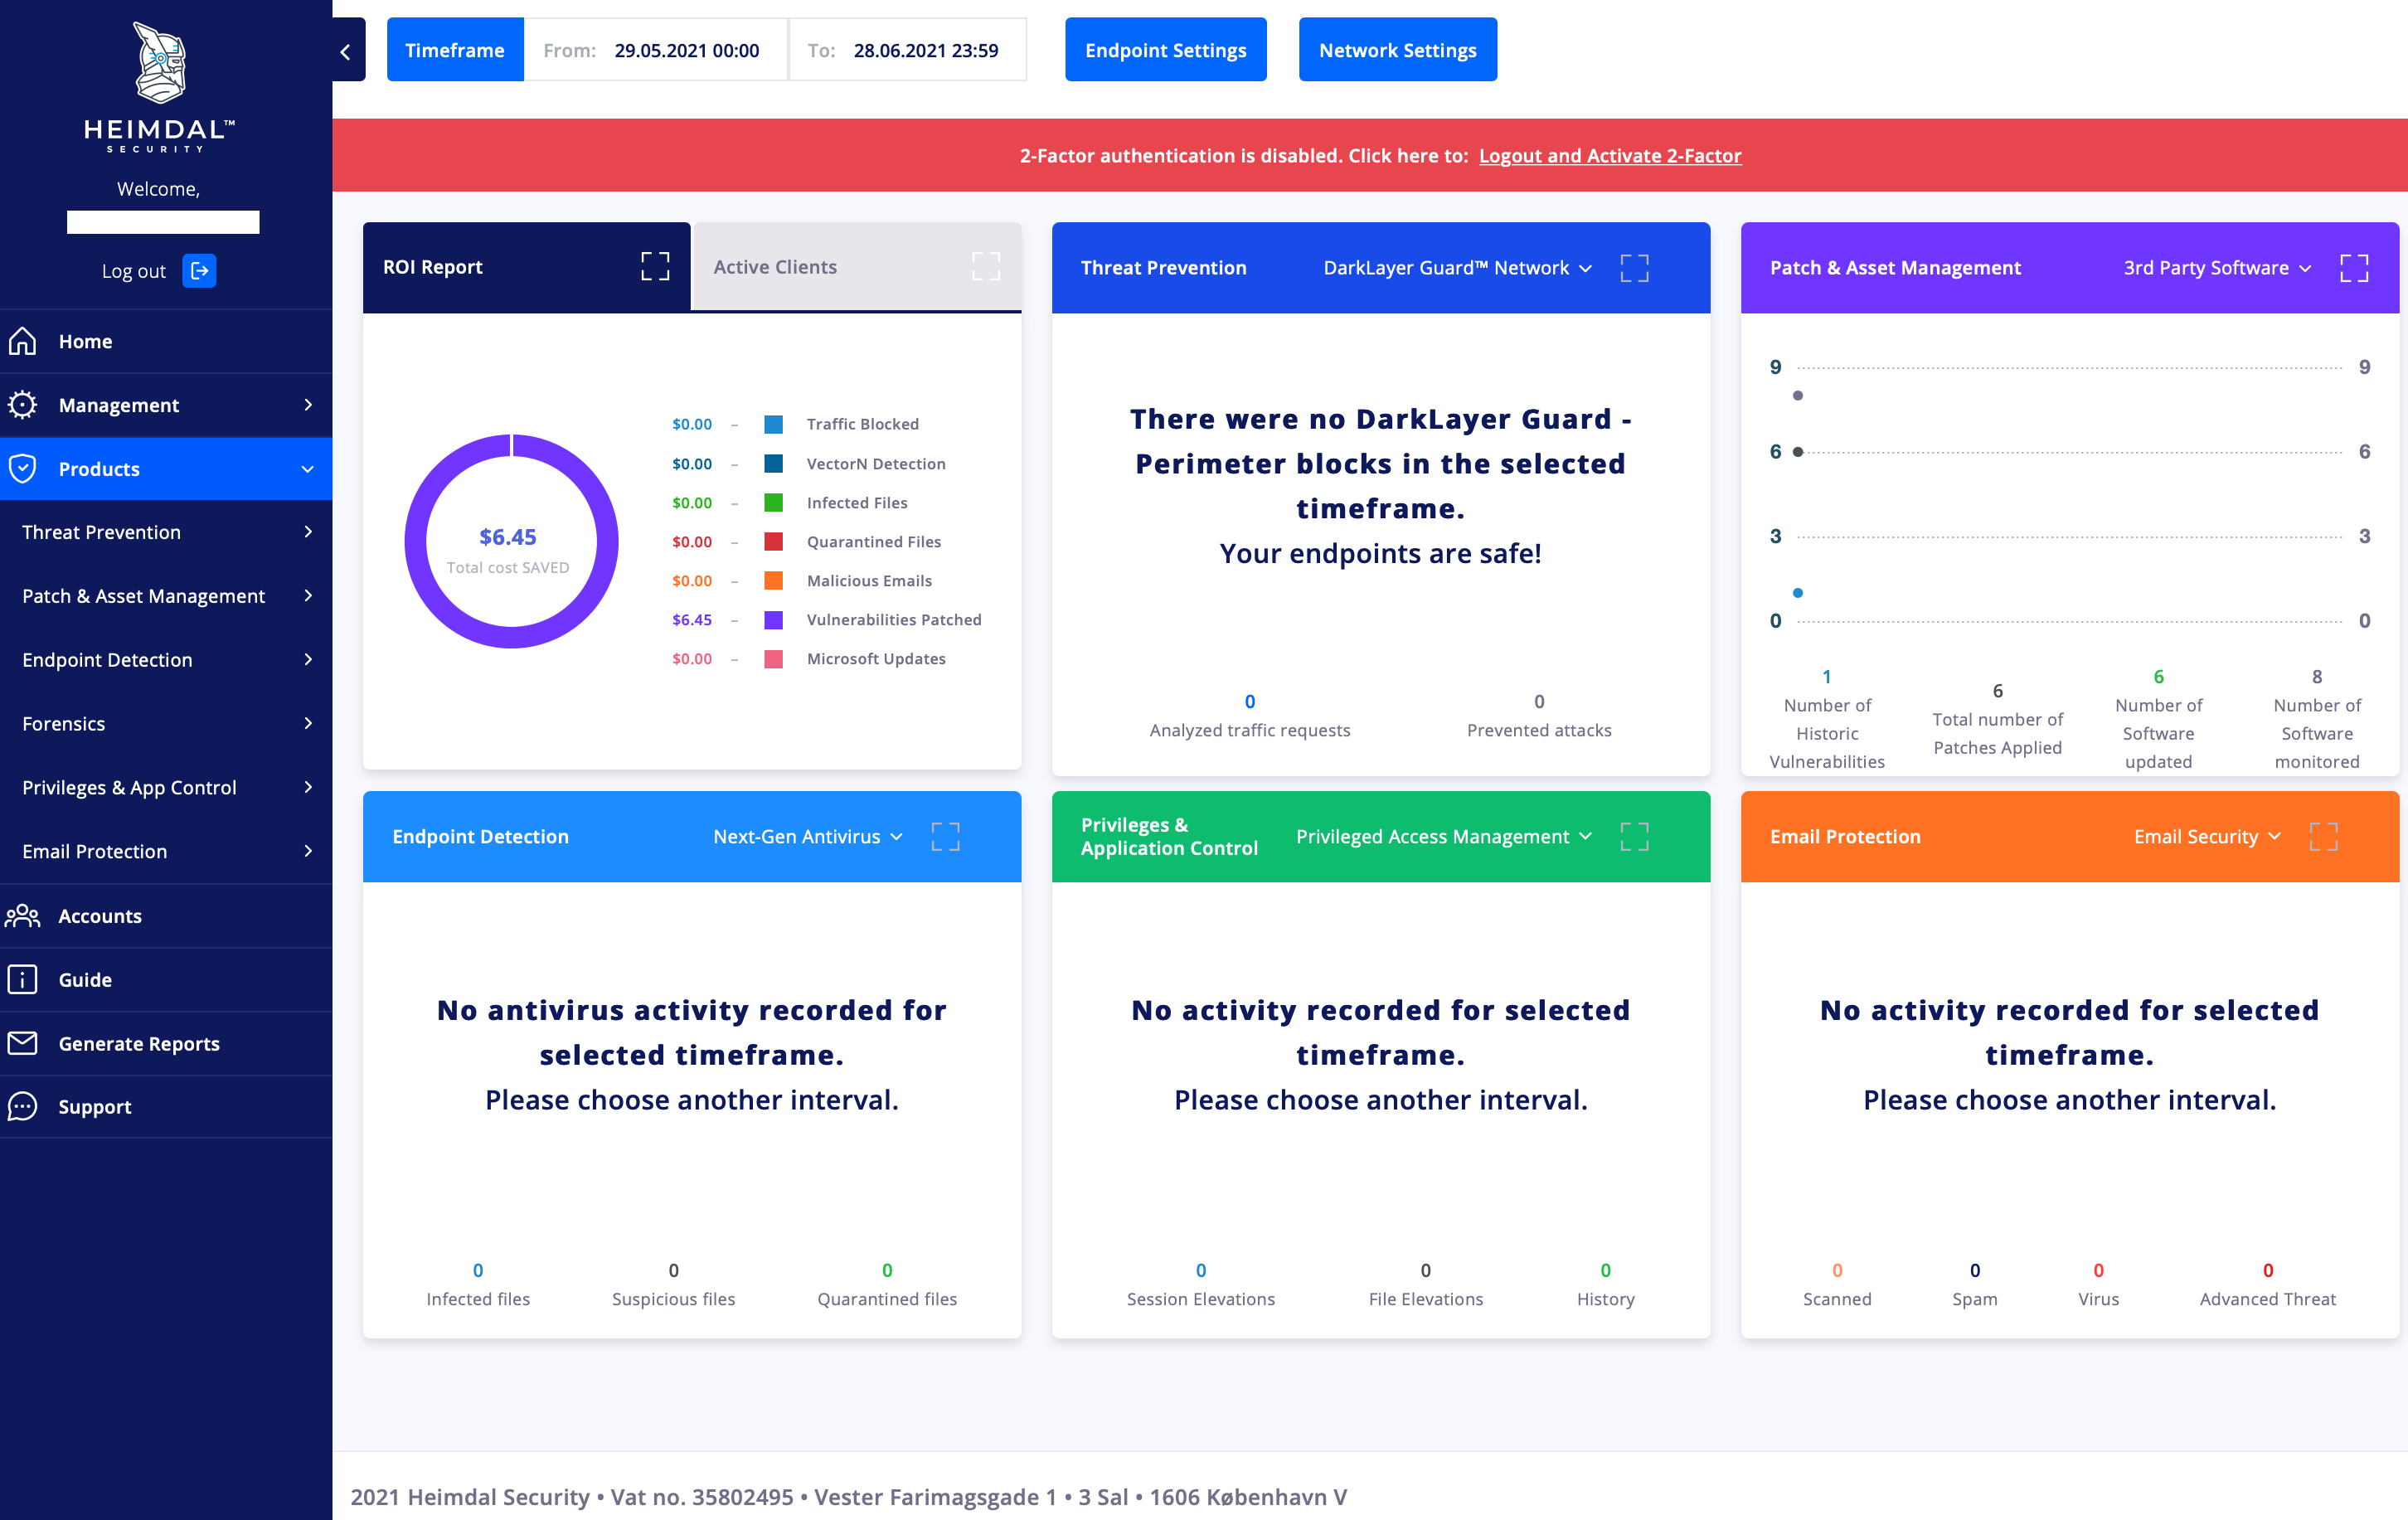Collapse the sidebar with the arrow button
This screenshot has height=1520, width=2408.
pos(346,51)
